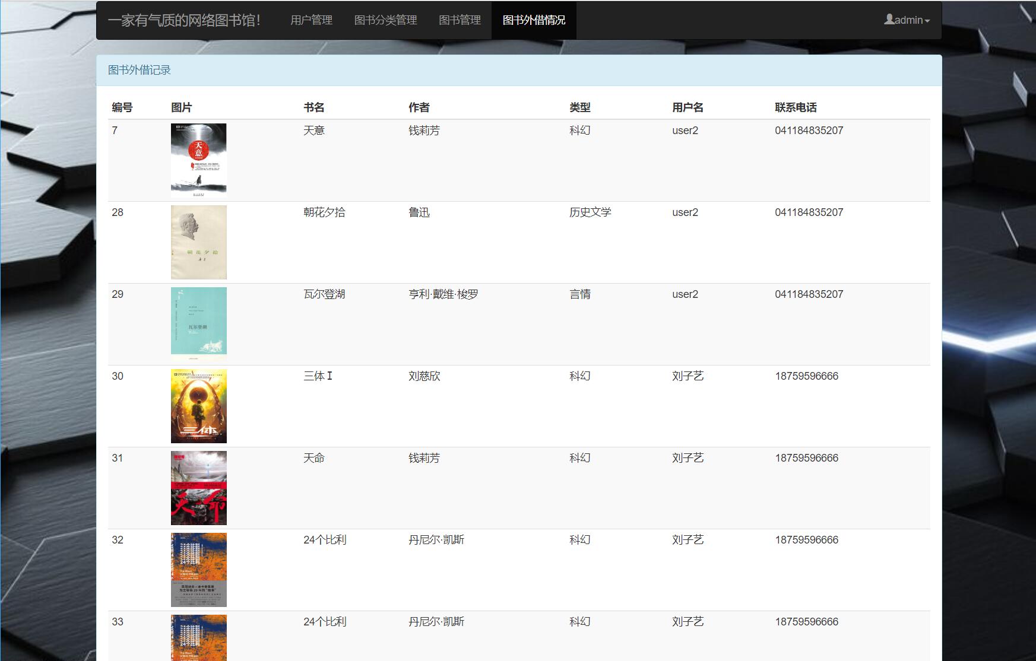Click the author 亨利·戴维·梭罗
This screenshot has height=661, width=1036.
pos(443,294)
